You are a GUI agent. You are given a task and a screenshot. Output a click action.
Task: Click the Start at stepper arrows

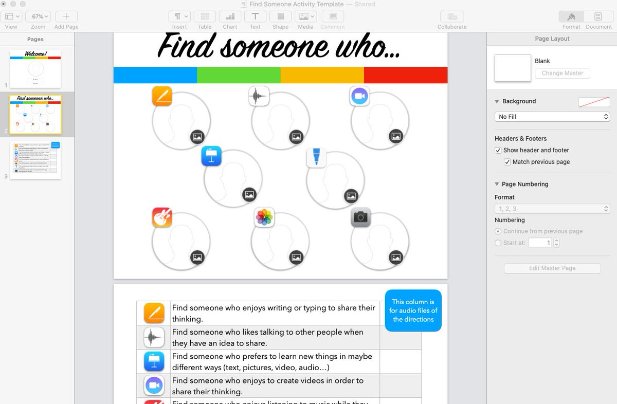coord(556,243)
